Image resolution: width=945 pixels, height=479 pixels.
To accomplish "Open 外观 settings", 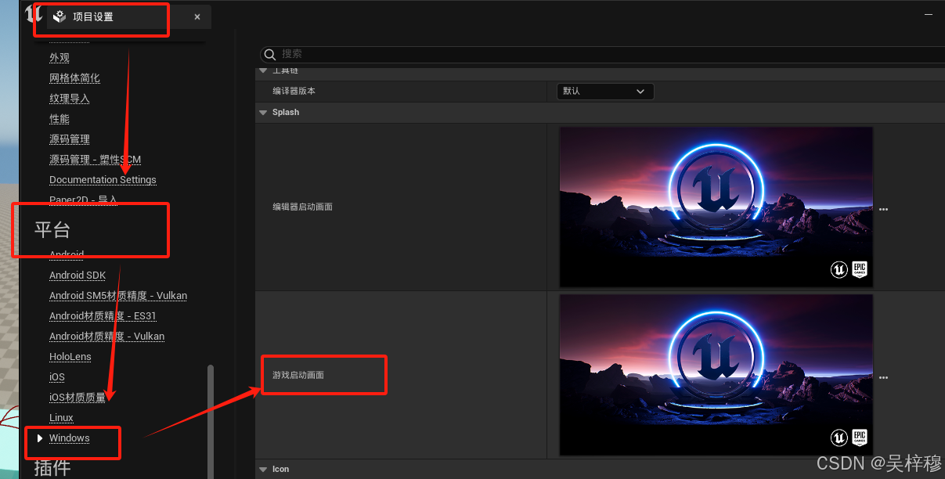I will coord(60,58).
